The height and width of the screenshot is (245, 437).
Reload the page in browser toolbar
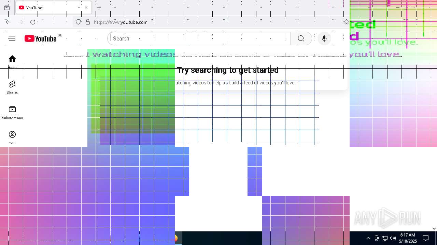(33, 22)
